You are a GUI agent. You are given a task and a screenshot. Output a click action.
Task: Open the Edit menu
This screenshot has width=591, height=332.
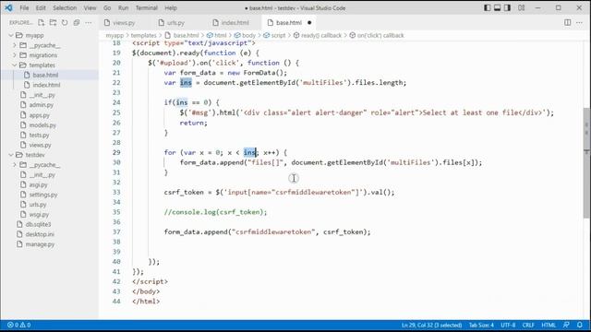tap(41, 8)
